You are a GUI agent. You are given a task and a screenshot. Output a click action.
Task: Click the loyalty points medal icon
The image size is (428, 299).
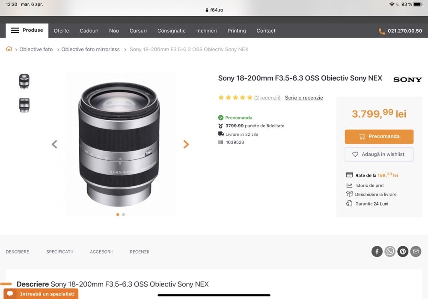point(220,126)
